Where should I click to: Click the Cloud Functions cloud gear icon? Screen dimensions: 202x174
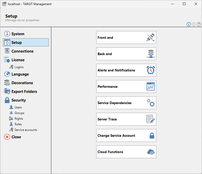151,152
